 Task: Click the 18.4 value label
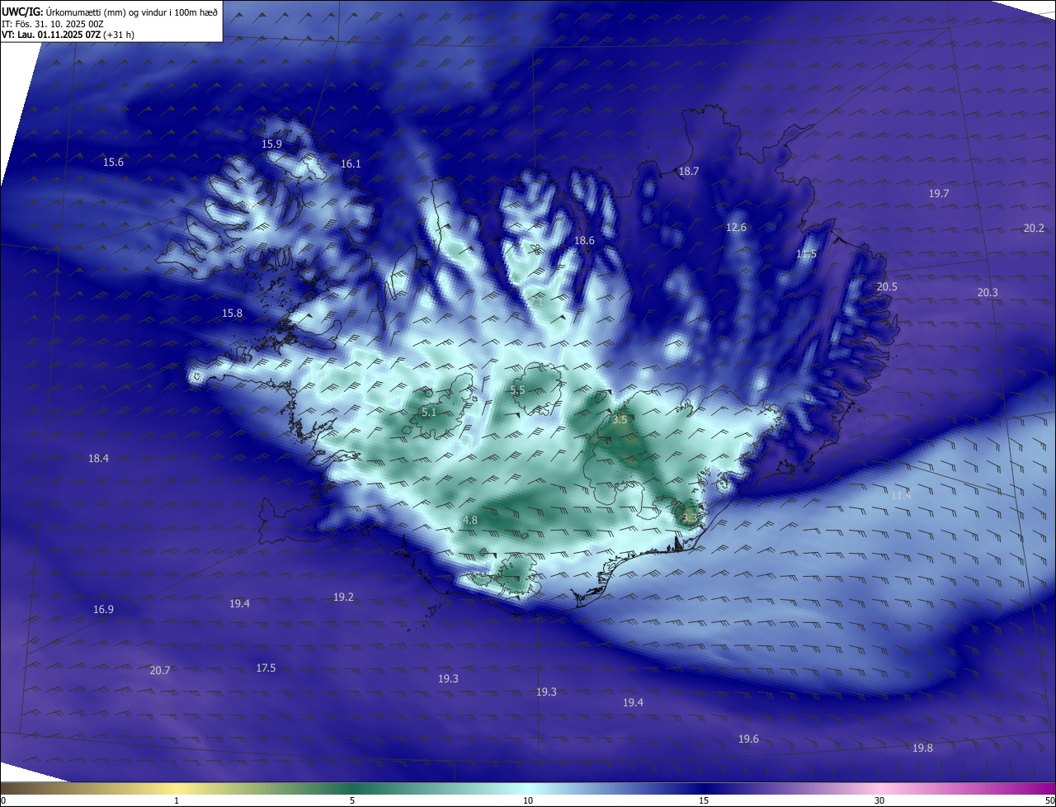click(98, 459)
